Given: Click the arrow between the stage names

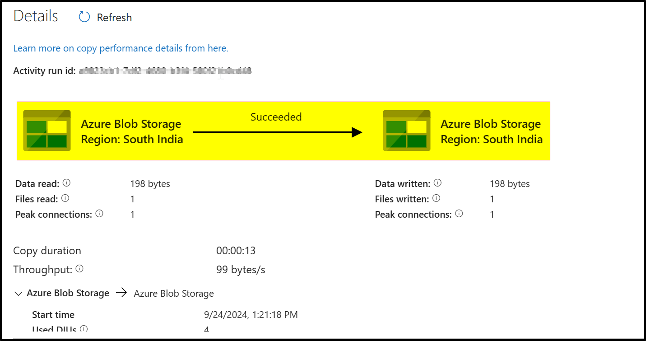Looking at the screenshot, I should [x=121, y=292].
